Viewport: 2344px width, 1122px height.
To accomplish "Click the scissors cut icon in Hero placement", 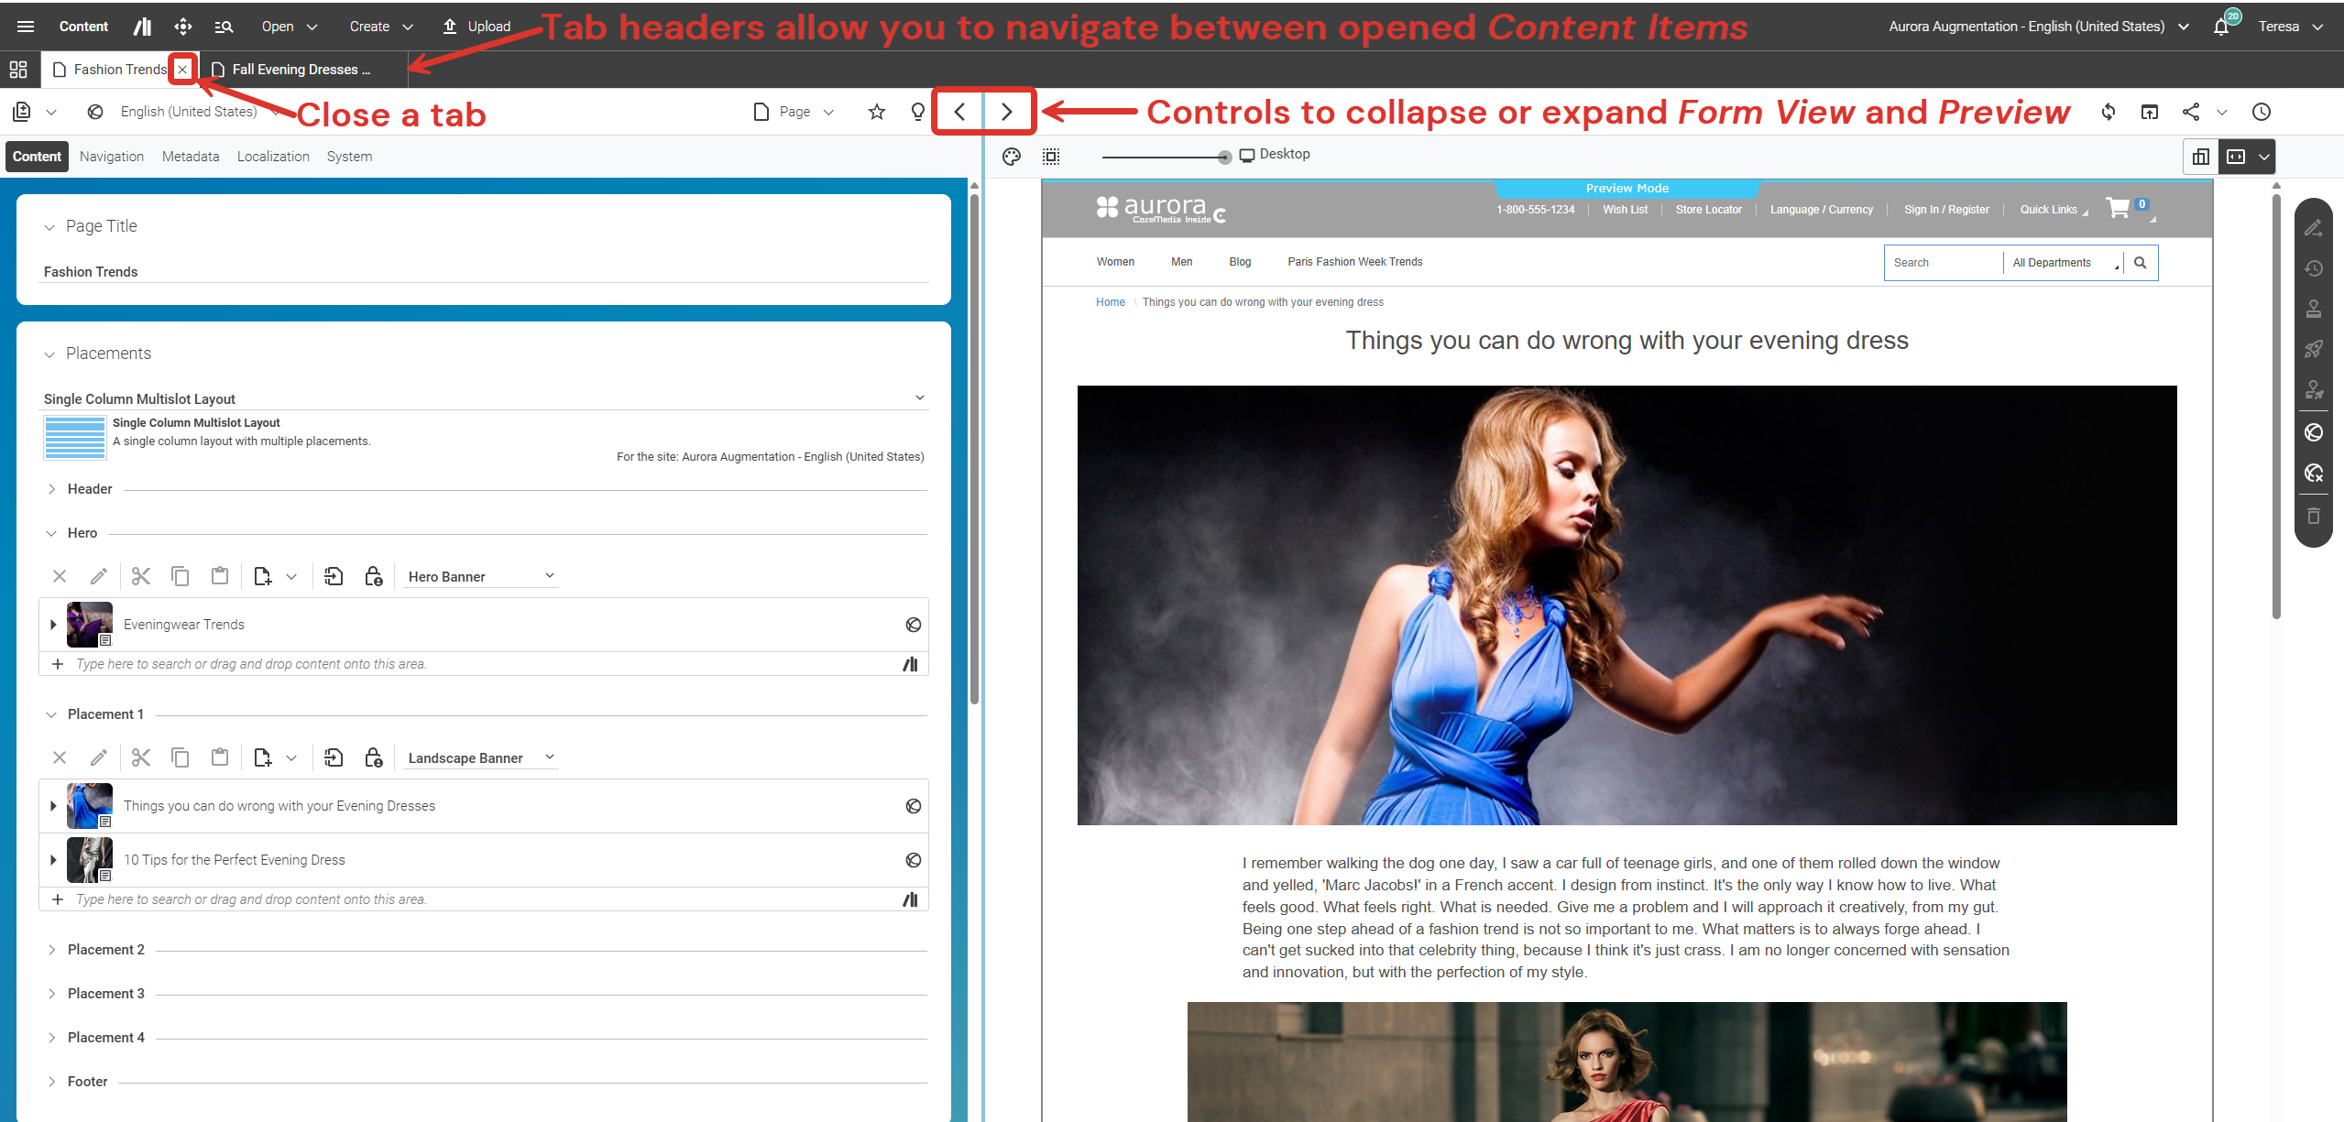I will point(141,575).
